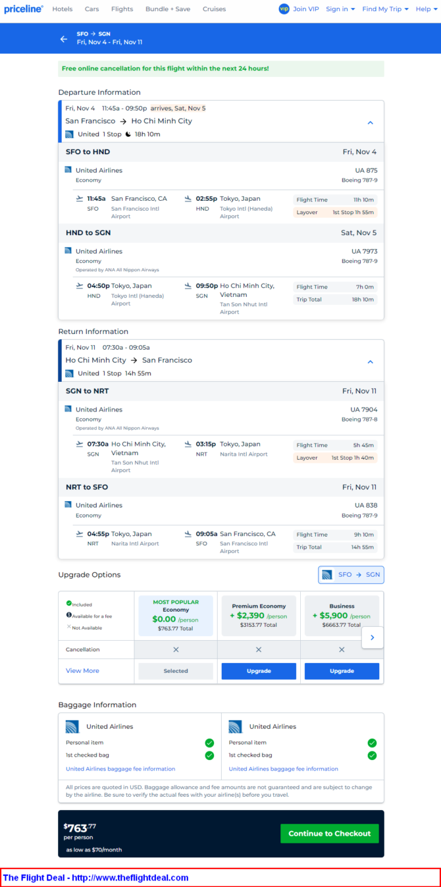Select the Business fare card

click(342, 616)
